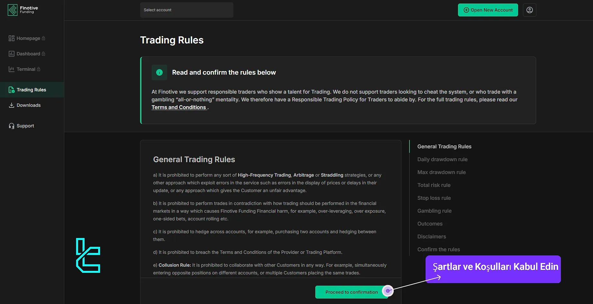Open Homepage from the sidebar icon

(x=11, y=38)
